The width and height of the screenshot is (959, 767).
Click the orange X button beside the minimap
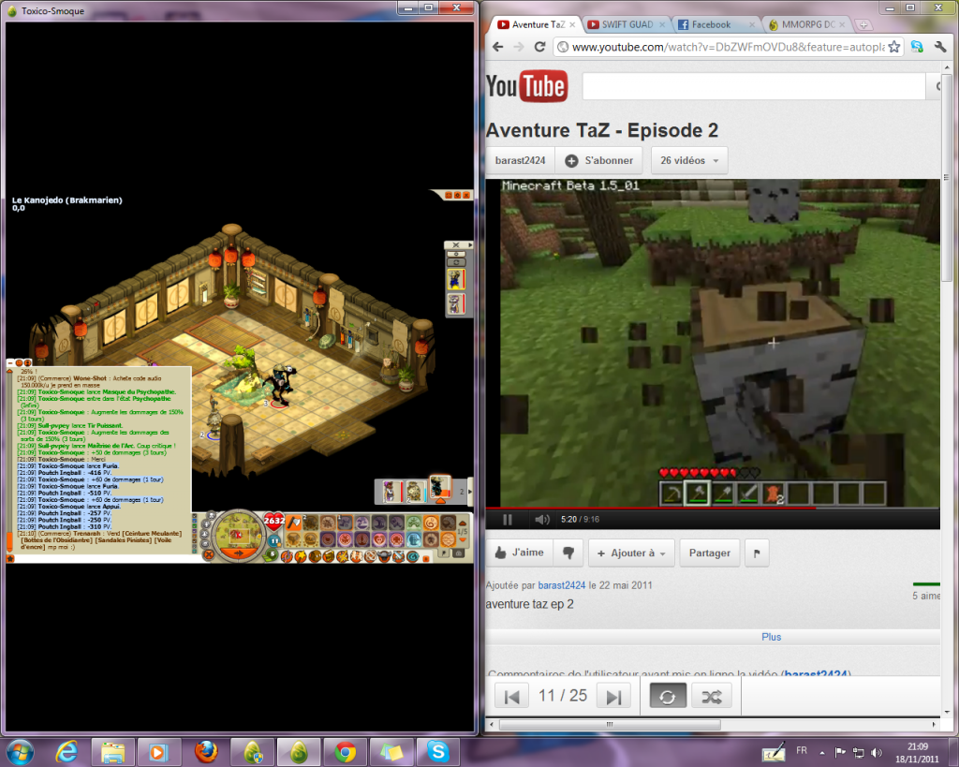pos(209,554)
